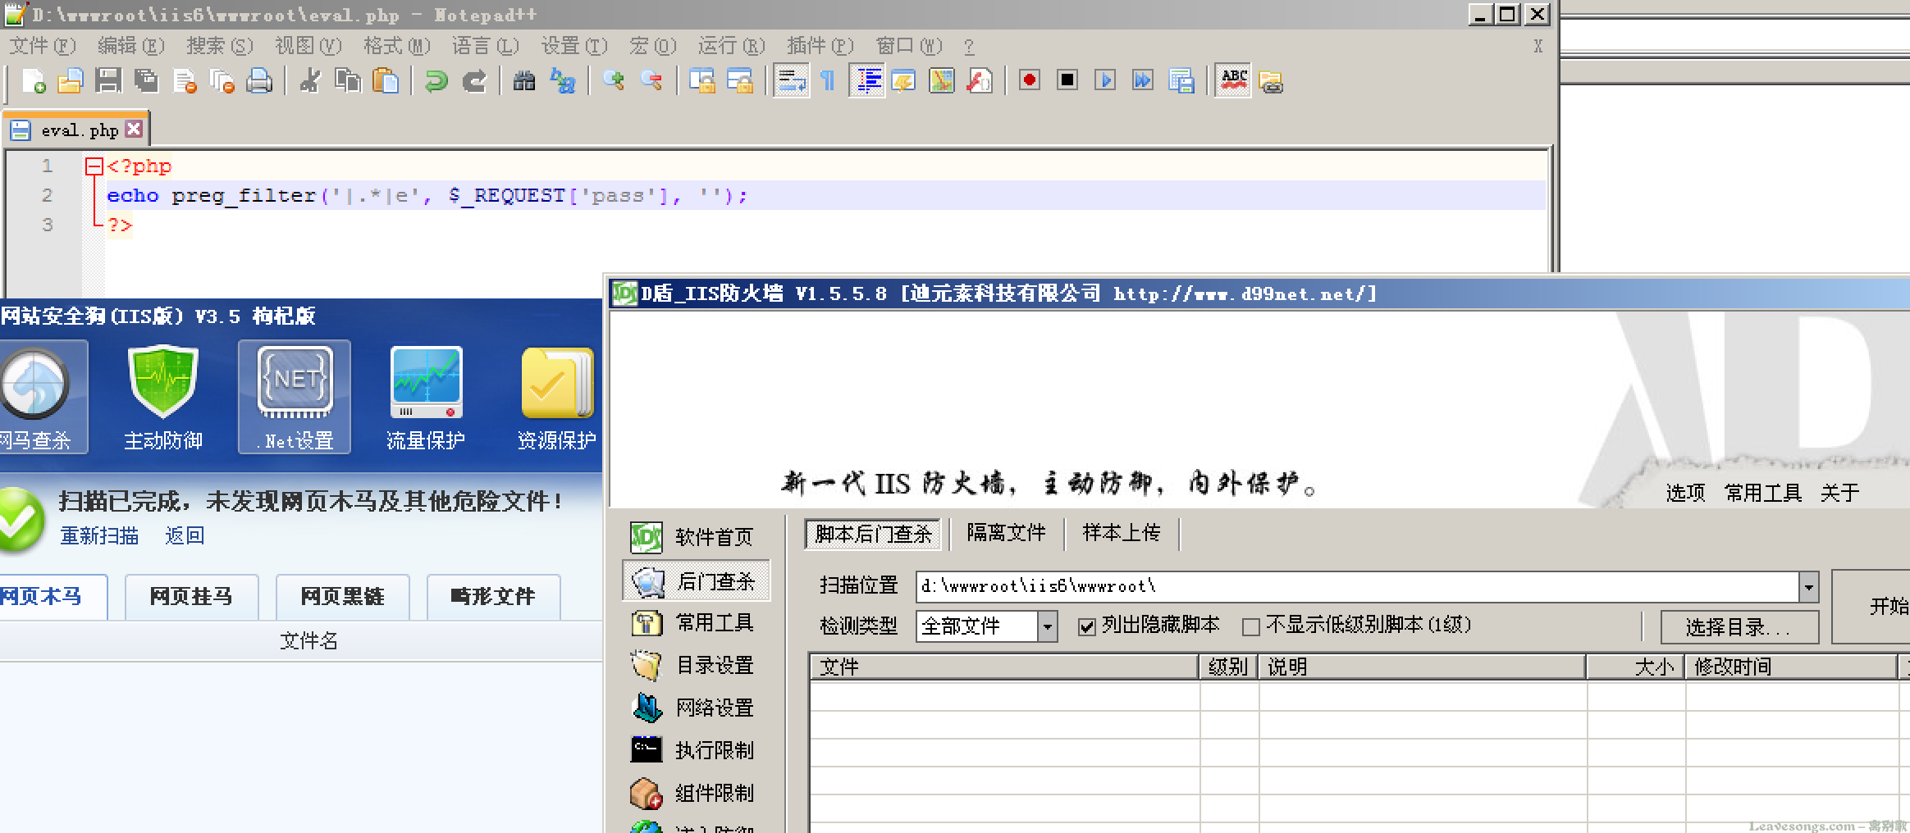Switch to the 样本上传 tab in D盾

click(1122, 533)
